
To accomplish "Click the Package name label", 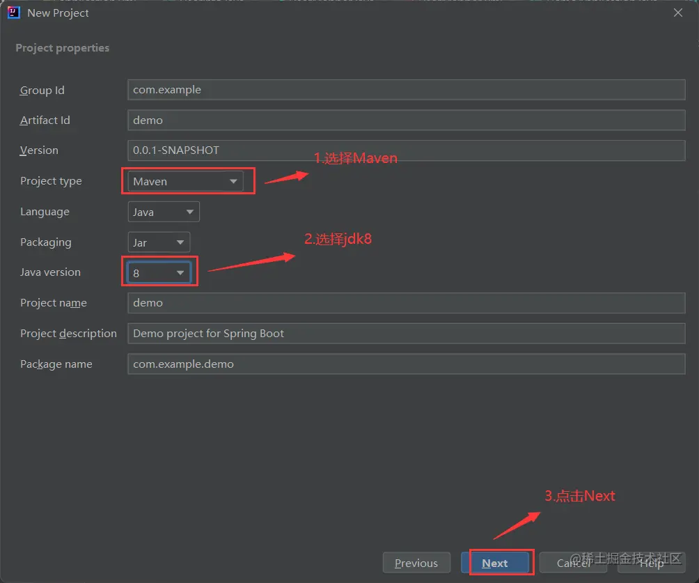I will [56, 364].
